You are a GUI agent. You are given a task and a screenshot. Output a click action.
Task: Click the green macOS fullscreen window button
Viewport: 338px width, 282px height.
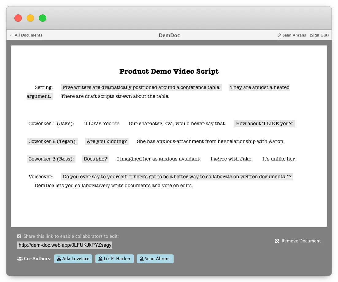click(43, 18)
